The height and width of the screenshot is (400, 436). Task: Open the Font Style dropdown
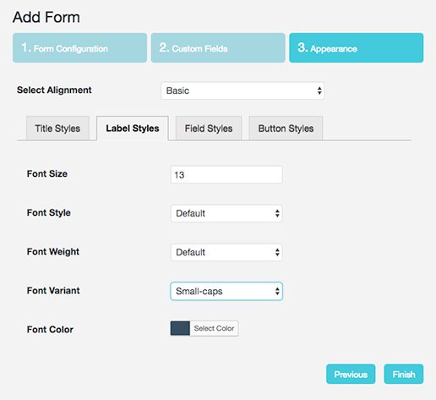[x=226, y=213]
